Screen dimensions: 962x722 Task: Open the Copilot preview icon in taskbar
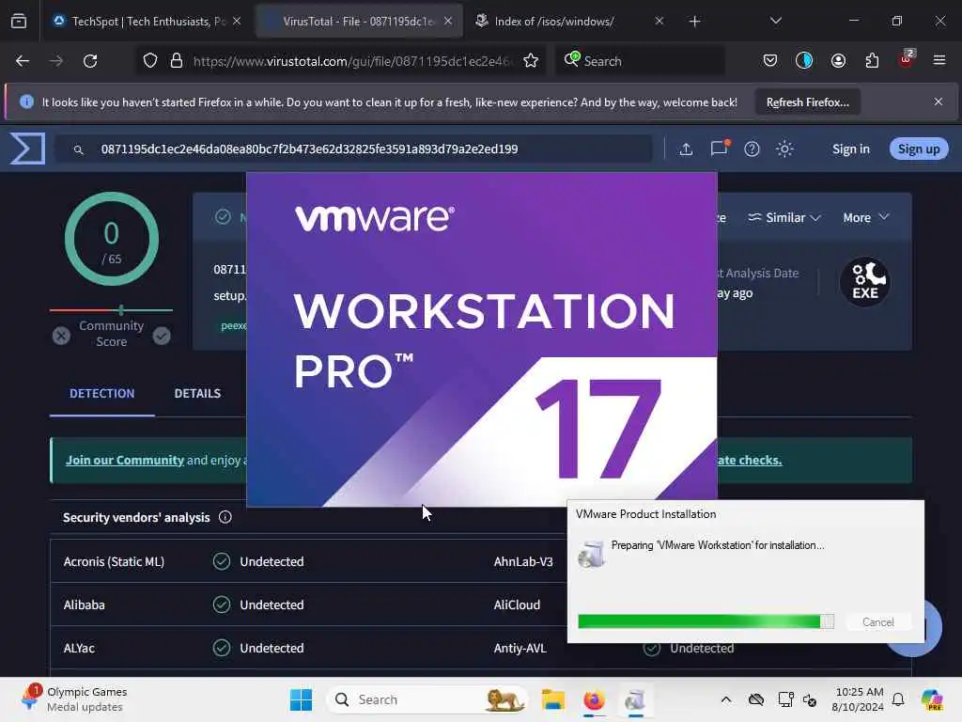click(x=931, y=699)
